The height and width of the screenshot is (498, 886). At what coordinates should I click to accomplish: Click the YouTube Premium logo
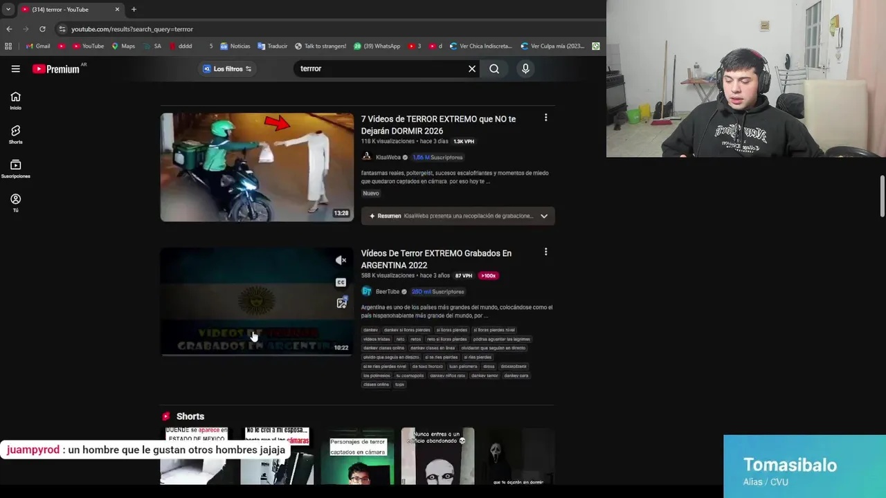56,68
